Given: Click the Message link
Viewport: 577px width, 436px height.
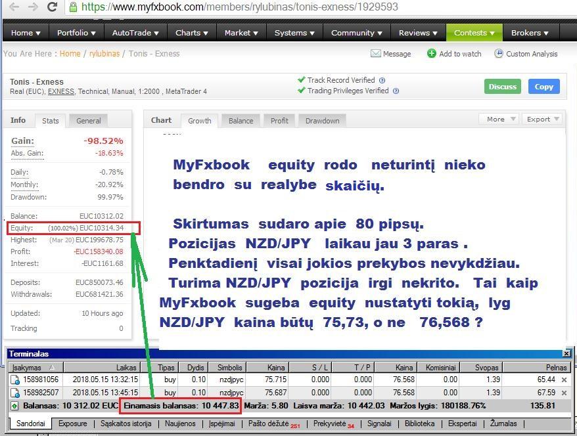Looking at the screenshot, I should pyautogui.click(x=397, y=54).
